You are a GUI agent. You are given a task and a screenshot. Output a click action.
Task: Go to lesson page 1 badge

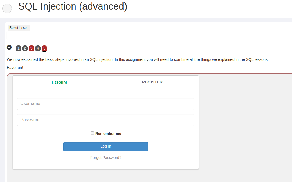(19, 48)
